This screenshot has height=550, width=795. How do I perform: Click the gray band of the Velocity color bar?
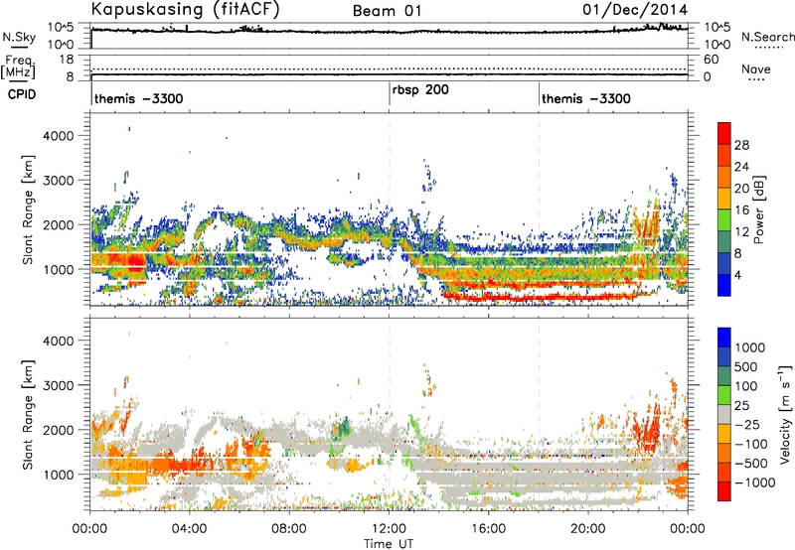click(724, 414)
